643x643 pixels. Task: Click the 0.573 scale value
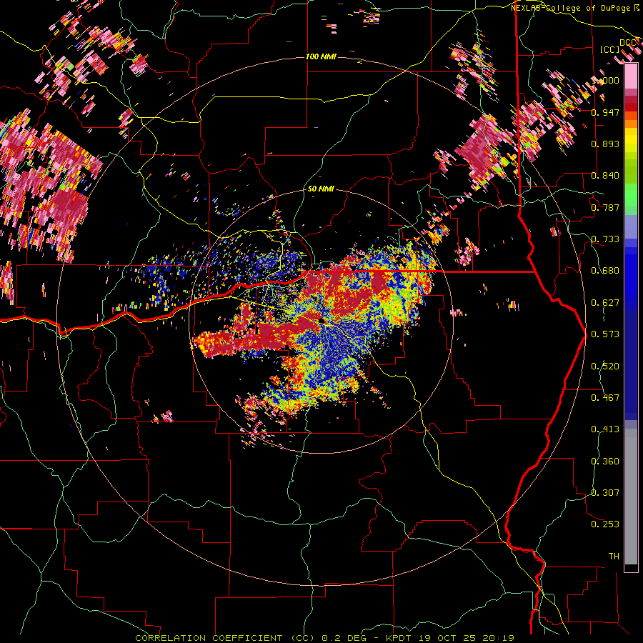pos(605,334)
